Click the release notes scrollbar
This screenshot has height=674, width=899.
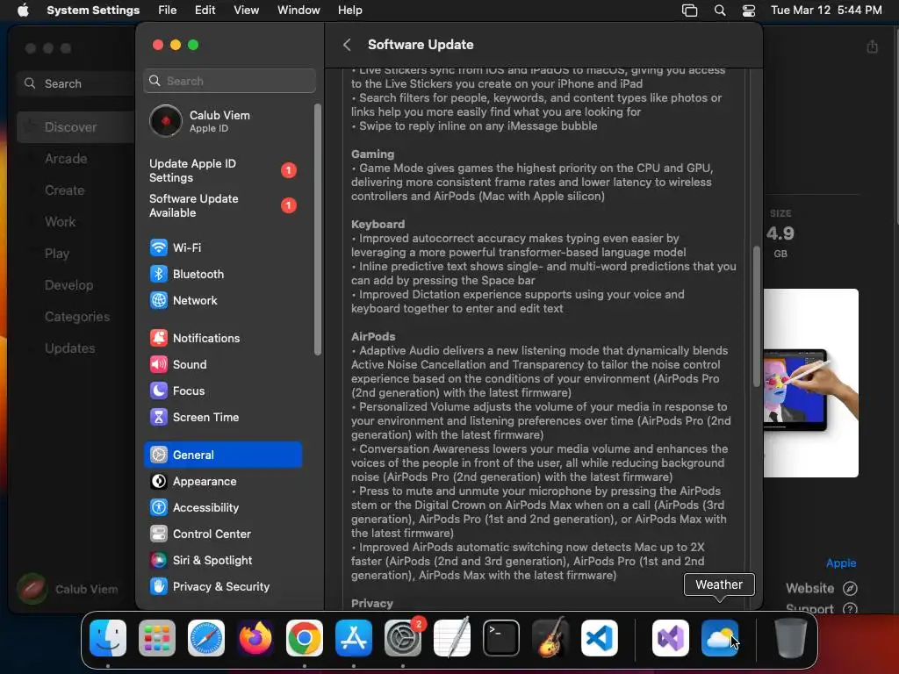pyautogui.click(x=756, y=316)
